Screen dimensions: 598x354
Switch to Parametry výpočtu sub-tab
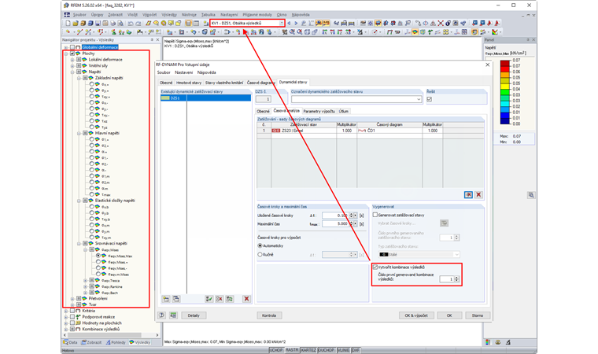coord(319,112)
